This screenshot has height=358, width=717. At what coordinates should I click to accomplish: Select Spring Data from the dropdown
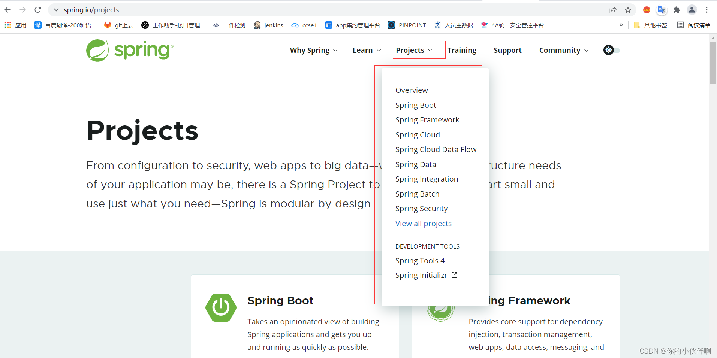[416, 164]
